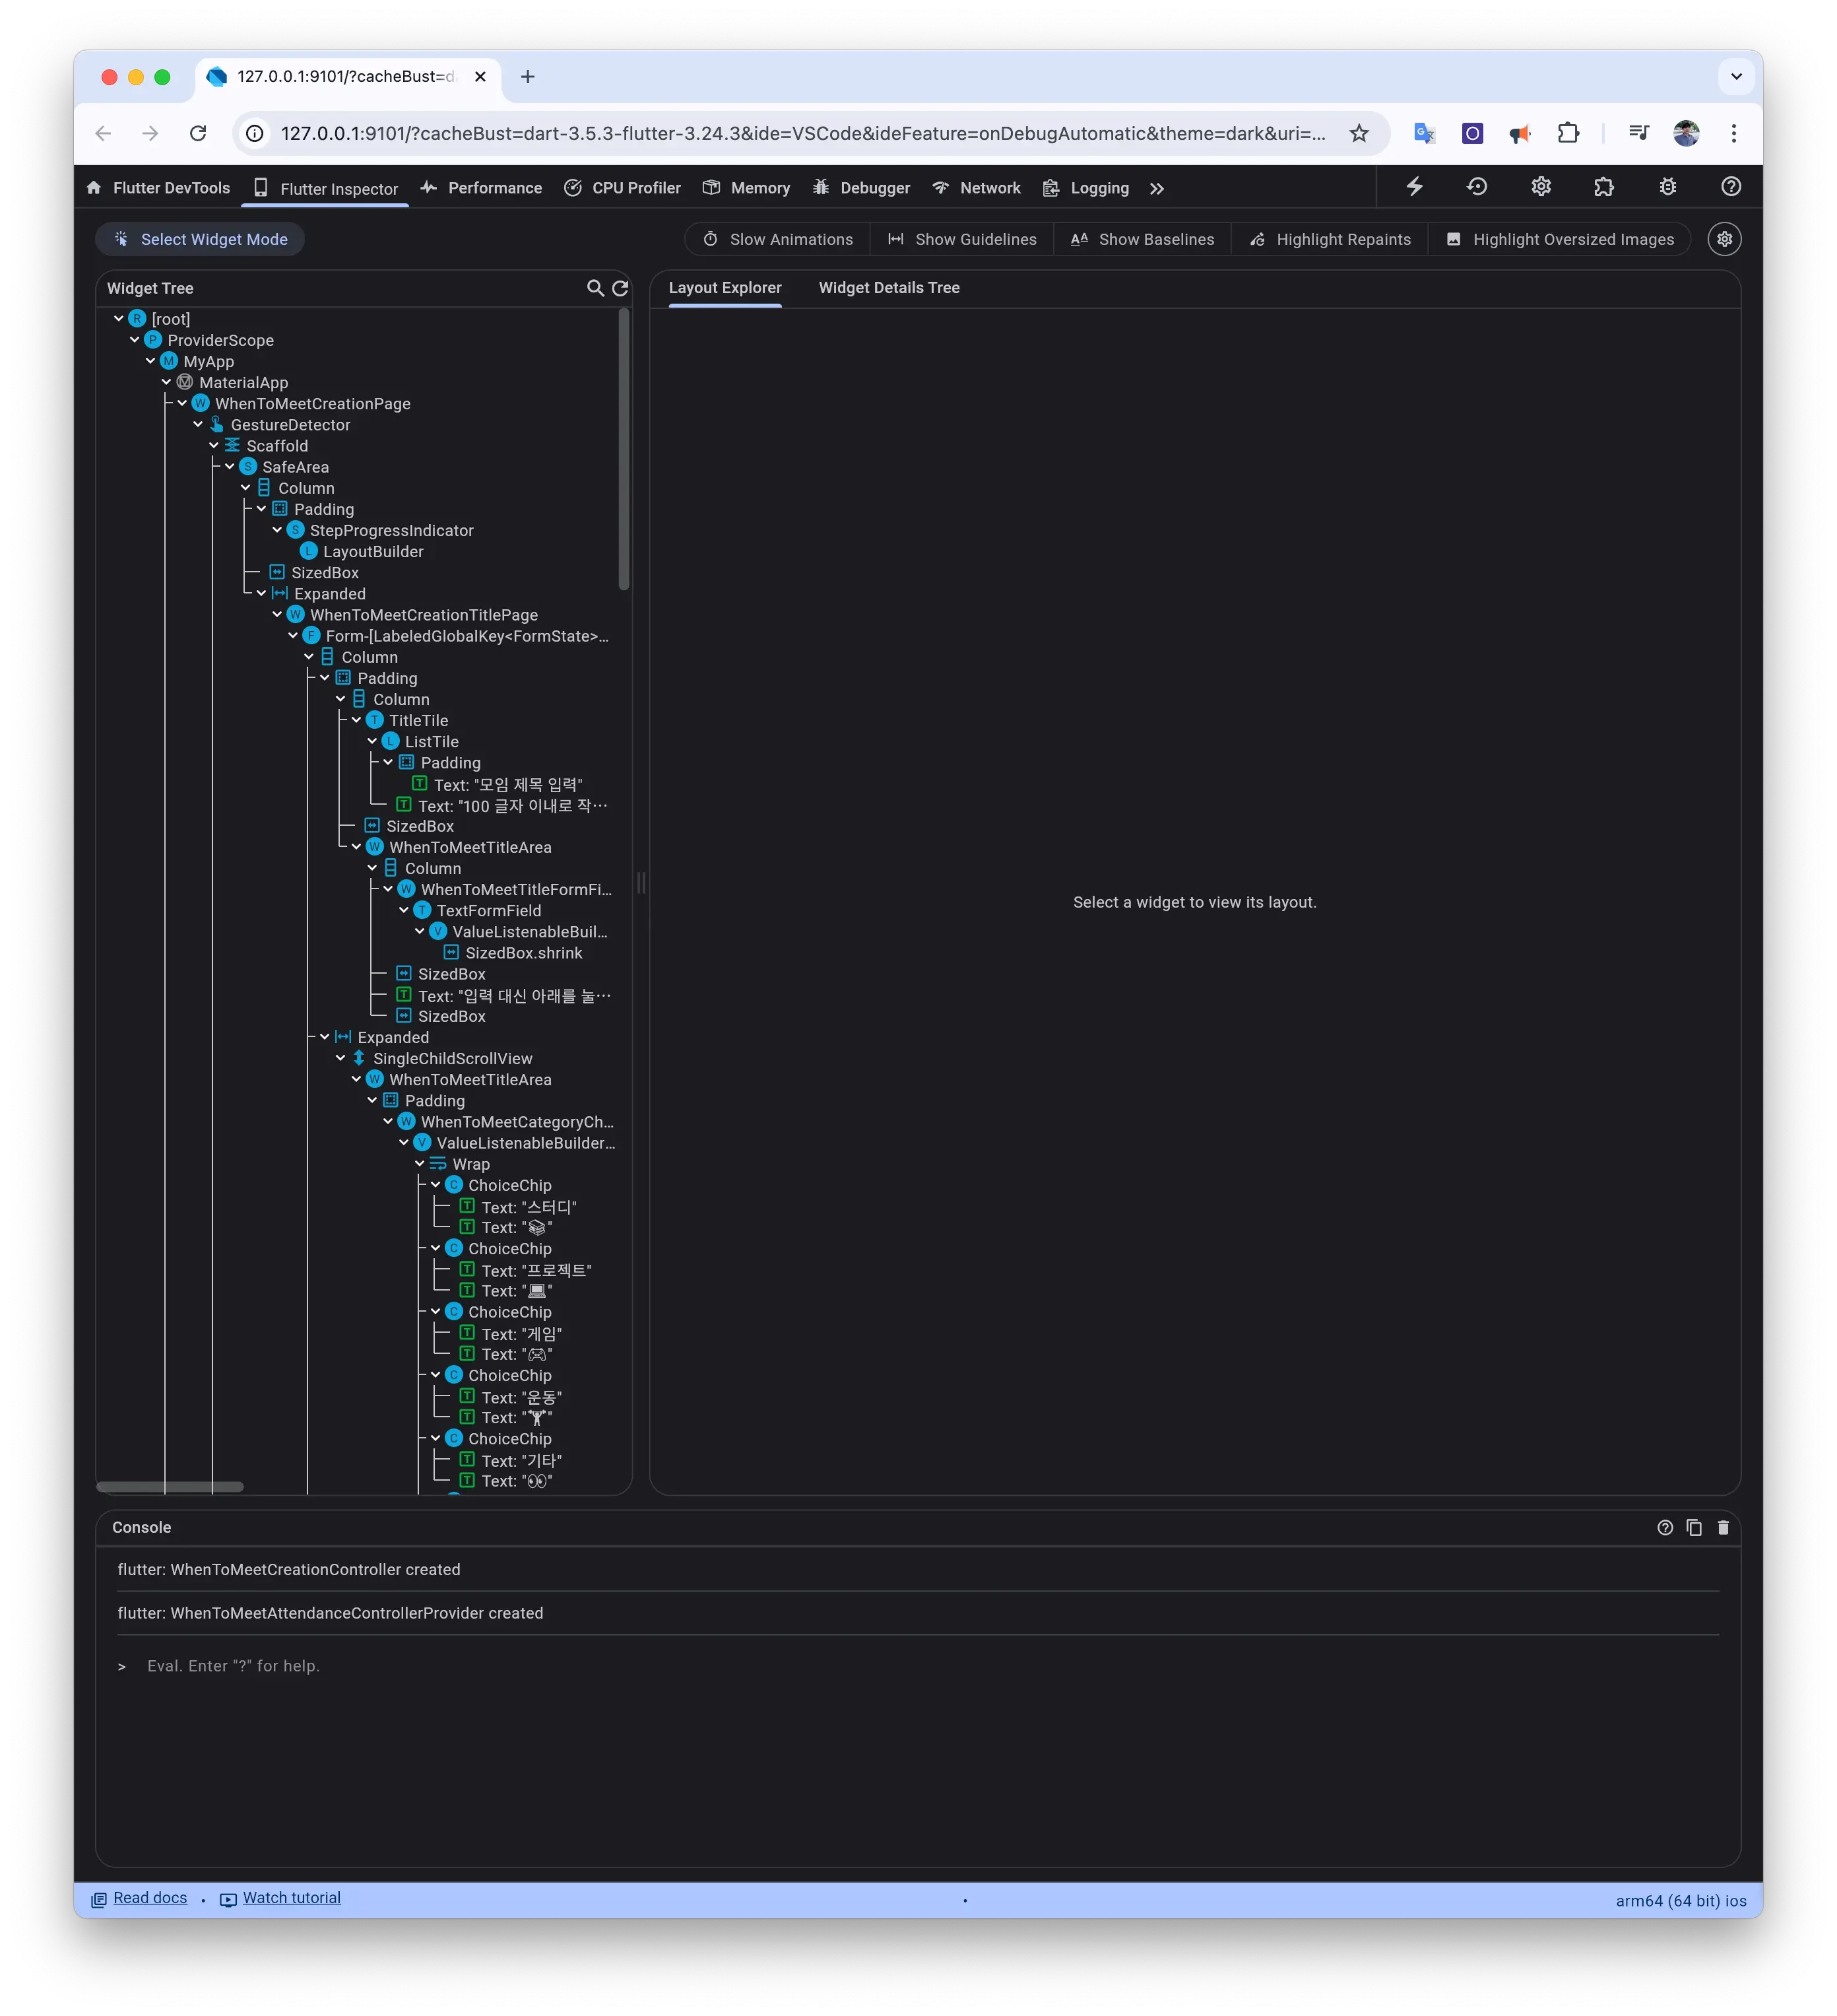This screenshot has width=1837, height=2016.
Task: Switch to Widget Details Tree tab
Action: (x=889, y=288)
